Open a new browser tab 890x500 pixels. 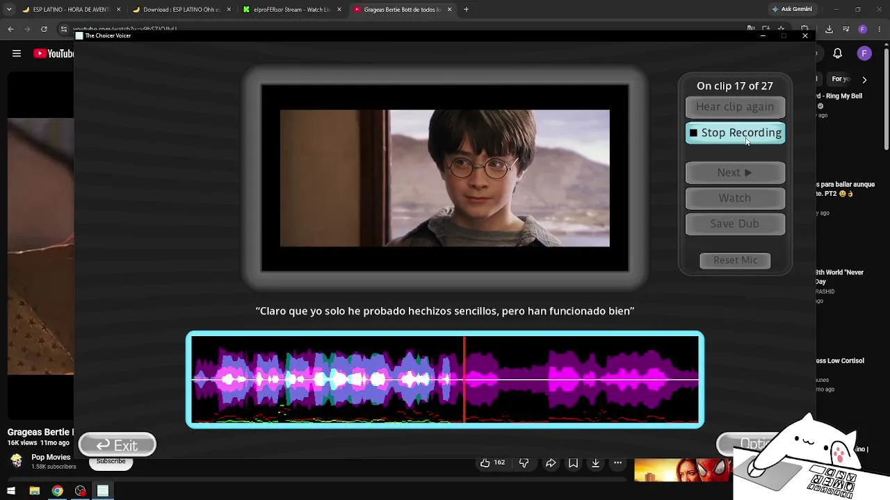[x=466, y=10]
